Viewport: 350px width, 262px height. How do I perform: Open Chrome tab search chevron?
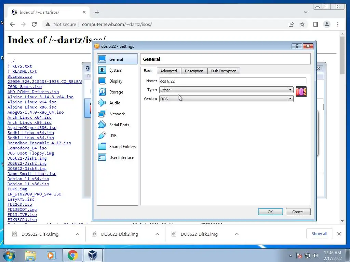[306, 12]
